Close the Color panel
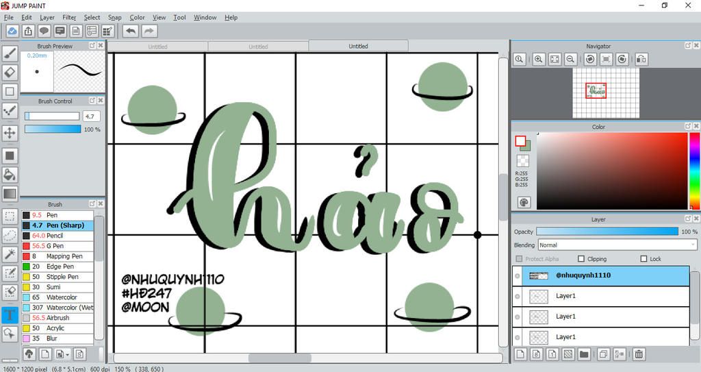 point(696,127)
